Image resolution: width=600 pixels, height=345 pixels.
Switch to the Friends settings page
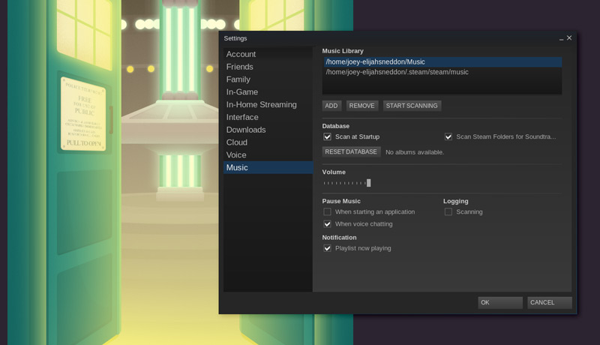[x=239, y=67]
